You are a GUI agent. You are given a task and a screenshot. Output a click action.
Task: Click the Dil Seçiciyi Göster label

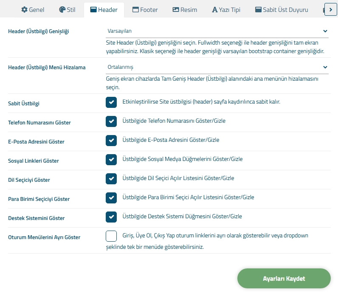click(x=29, y=180)
